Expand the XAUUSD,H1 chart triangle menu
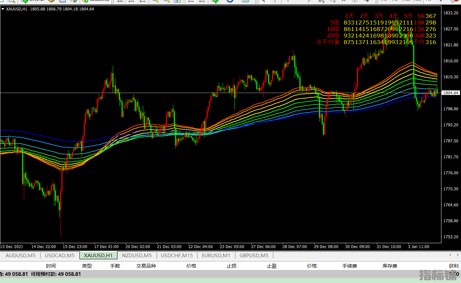This screenshot has height=283, width=461. pyautogui.click(x=3, y=9)
